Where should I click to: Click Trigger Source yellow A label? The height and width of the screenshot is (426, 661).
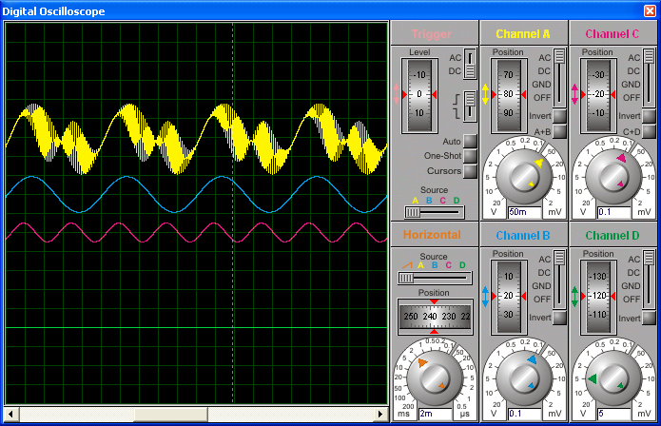click(x=416, y=201)
